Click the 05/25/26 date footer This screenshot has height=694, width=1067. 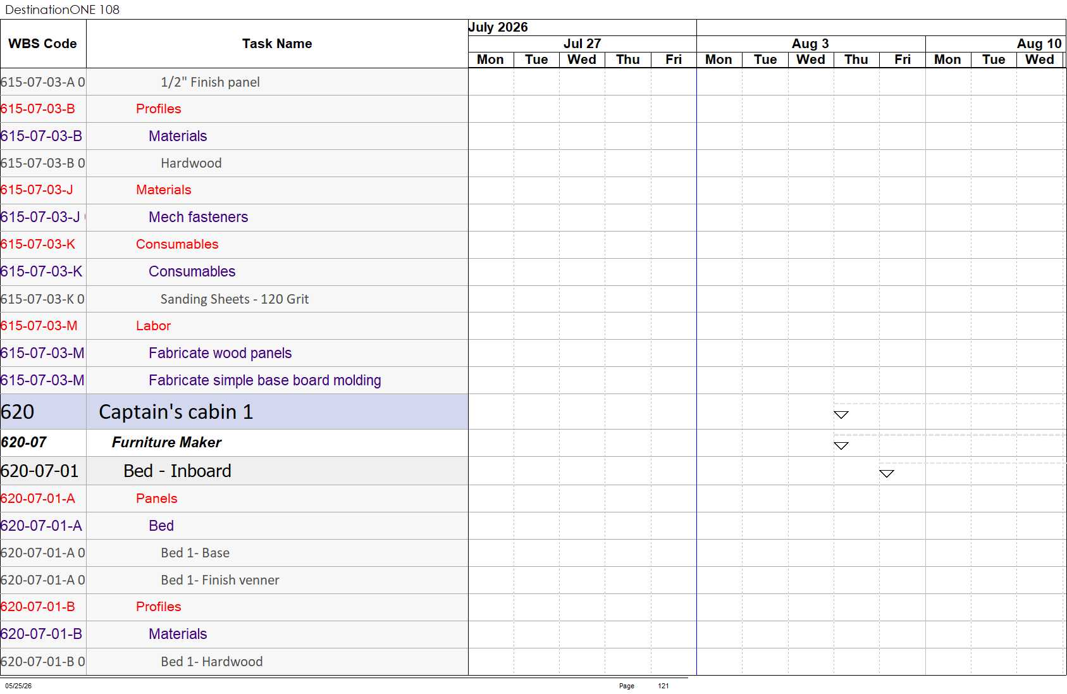pos(18,686)
